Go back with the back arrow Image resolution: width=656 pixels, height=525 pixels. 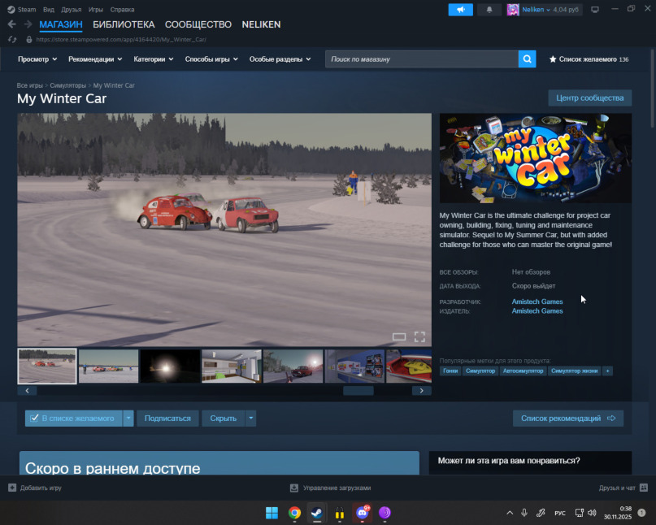[11, 24]
